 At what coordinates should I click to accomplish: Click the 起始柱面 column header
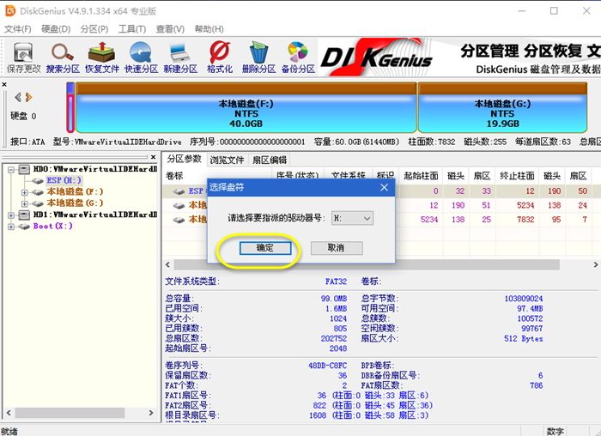pyautogui.click(x=421, y=176)
